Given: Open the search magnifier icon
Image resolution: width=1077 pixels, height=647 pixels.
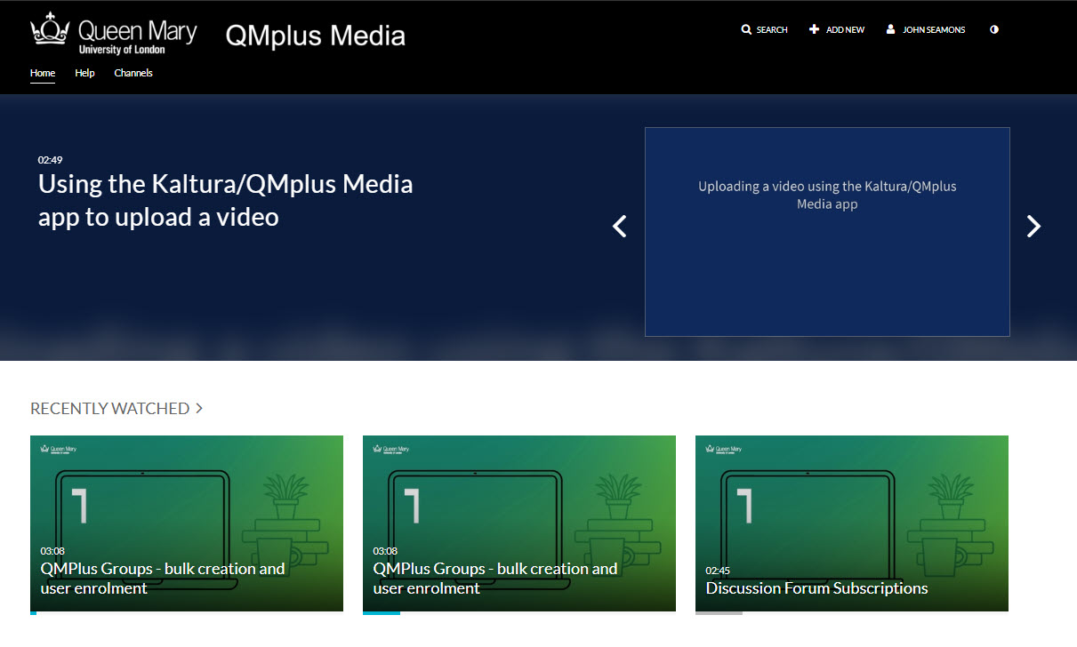Looking at the screenshot, I should tap(747, 29).
